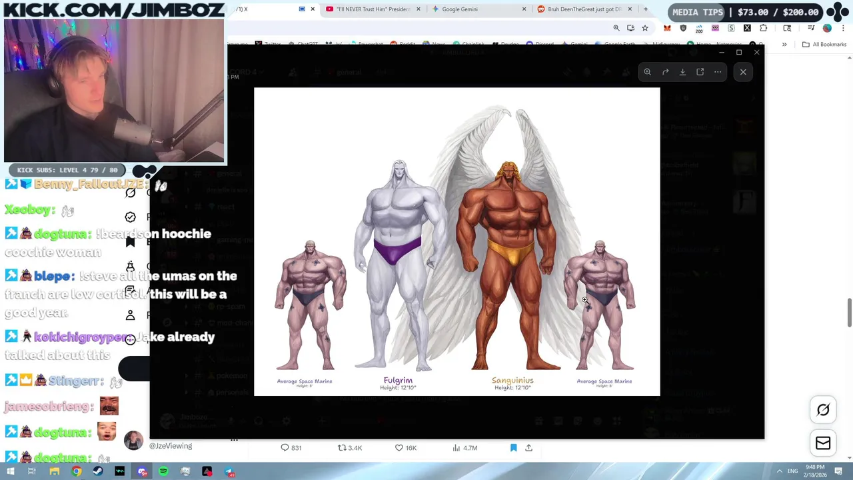This screenshot has width=853, height=480.
Task: Open File Explorer from the taskbar
Action: [55, 471]
